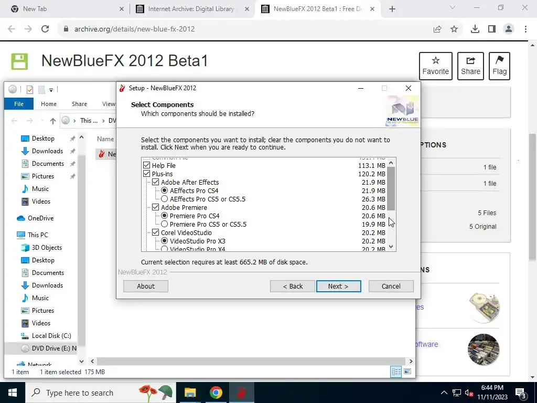Open Windows Start menu
Screen dimensions: 537x403
13,393
